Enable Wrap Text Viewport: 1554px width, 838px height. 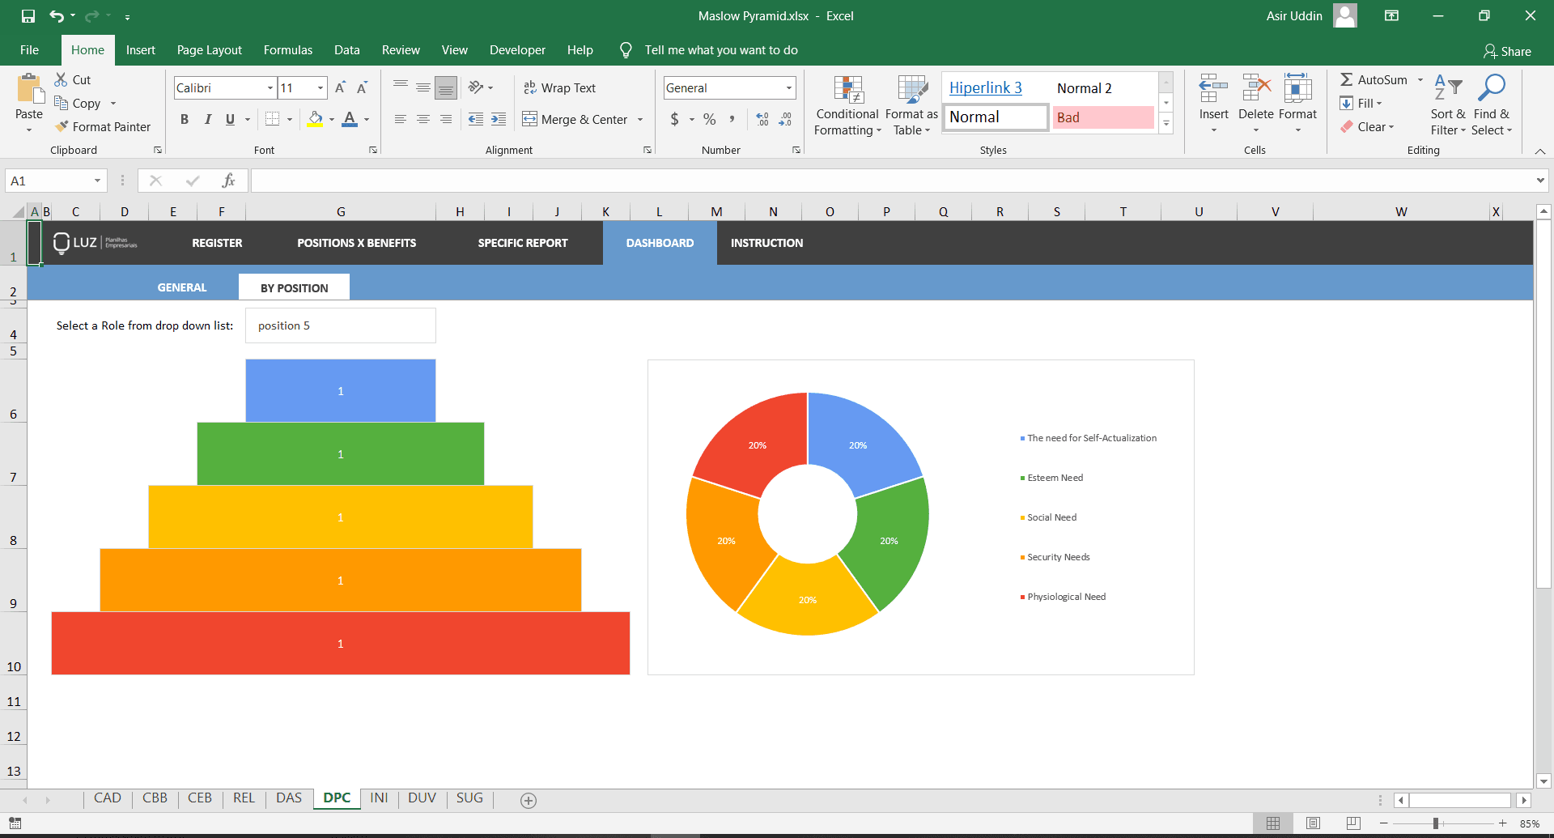[x=560, y=87]
